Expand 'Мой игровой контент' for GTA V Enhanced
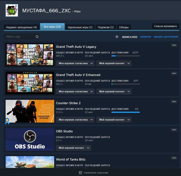This screenshot has height=176, width=181. pyautogui.click(x=114, y=92)
